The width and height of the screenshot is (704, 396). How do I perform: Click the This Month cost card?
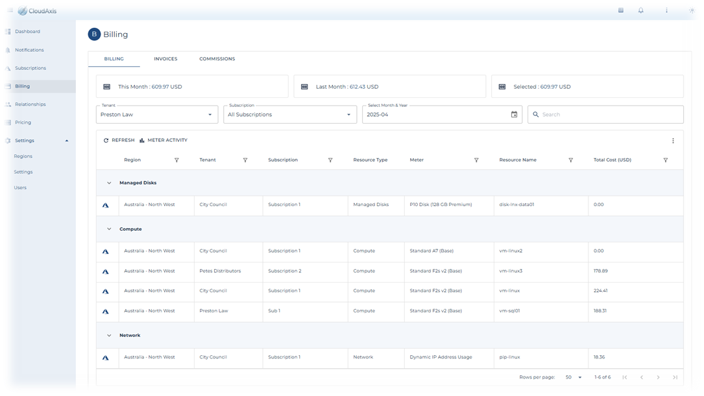point(192,87)
